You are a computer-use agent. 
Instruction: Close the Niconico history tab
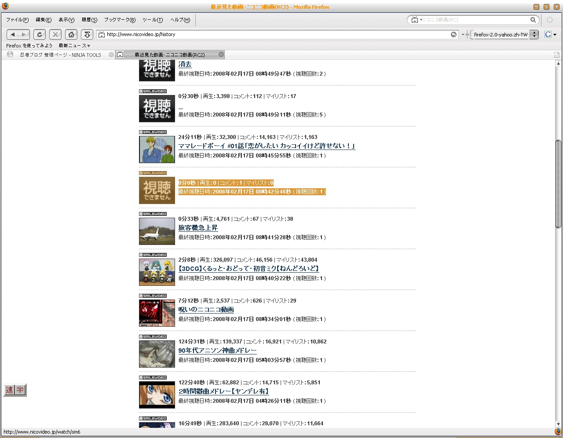pos(221,55)
